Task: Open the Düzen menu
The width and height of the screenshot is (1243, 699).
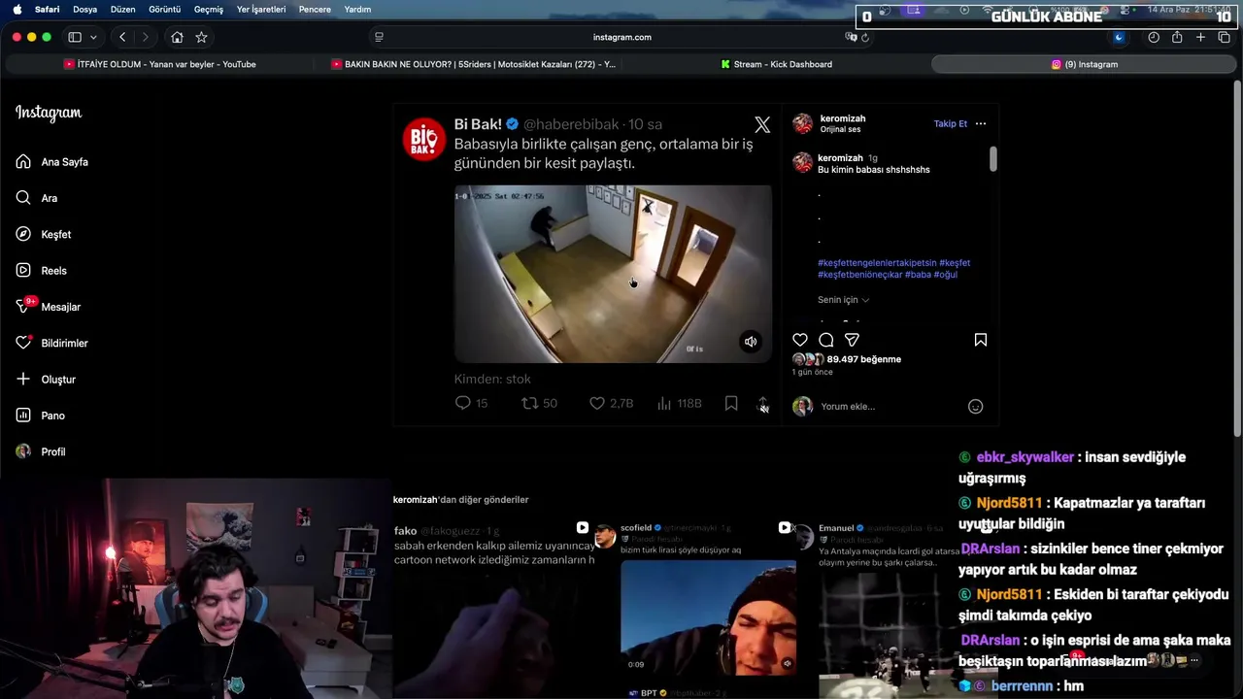Action: click(x=123, y=9)
